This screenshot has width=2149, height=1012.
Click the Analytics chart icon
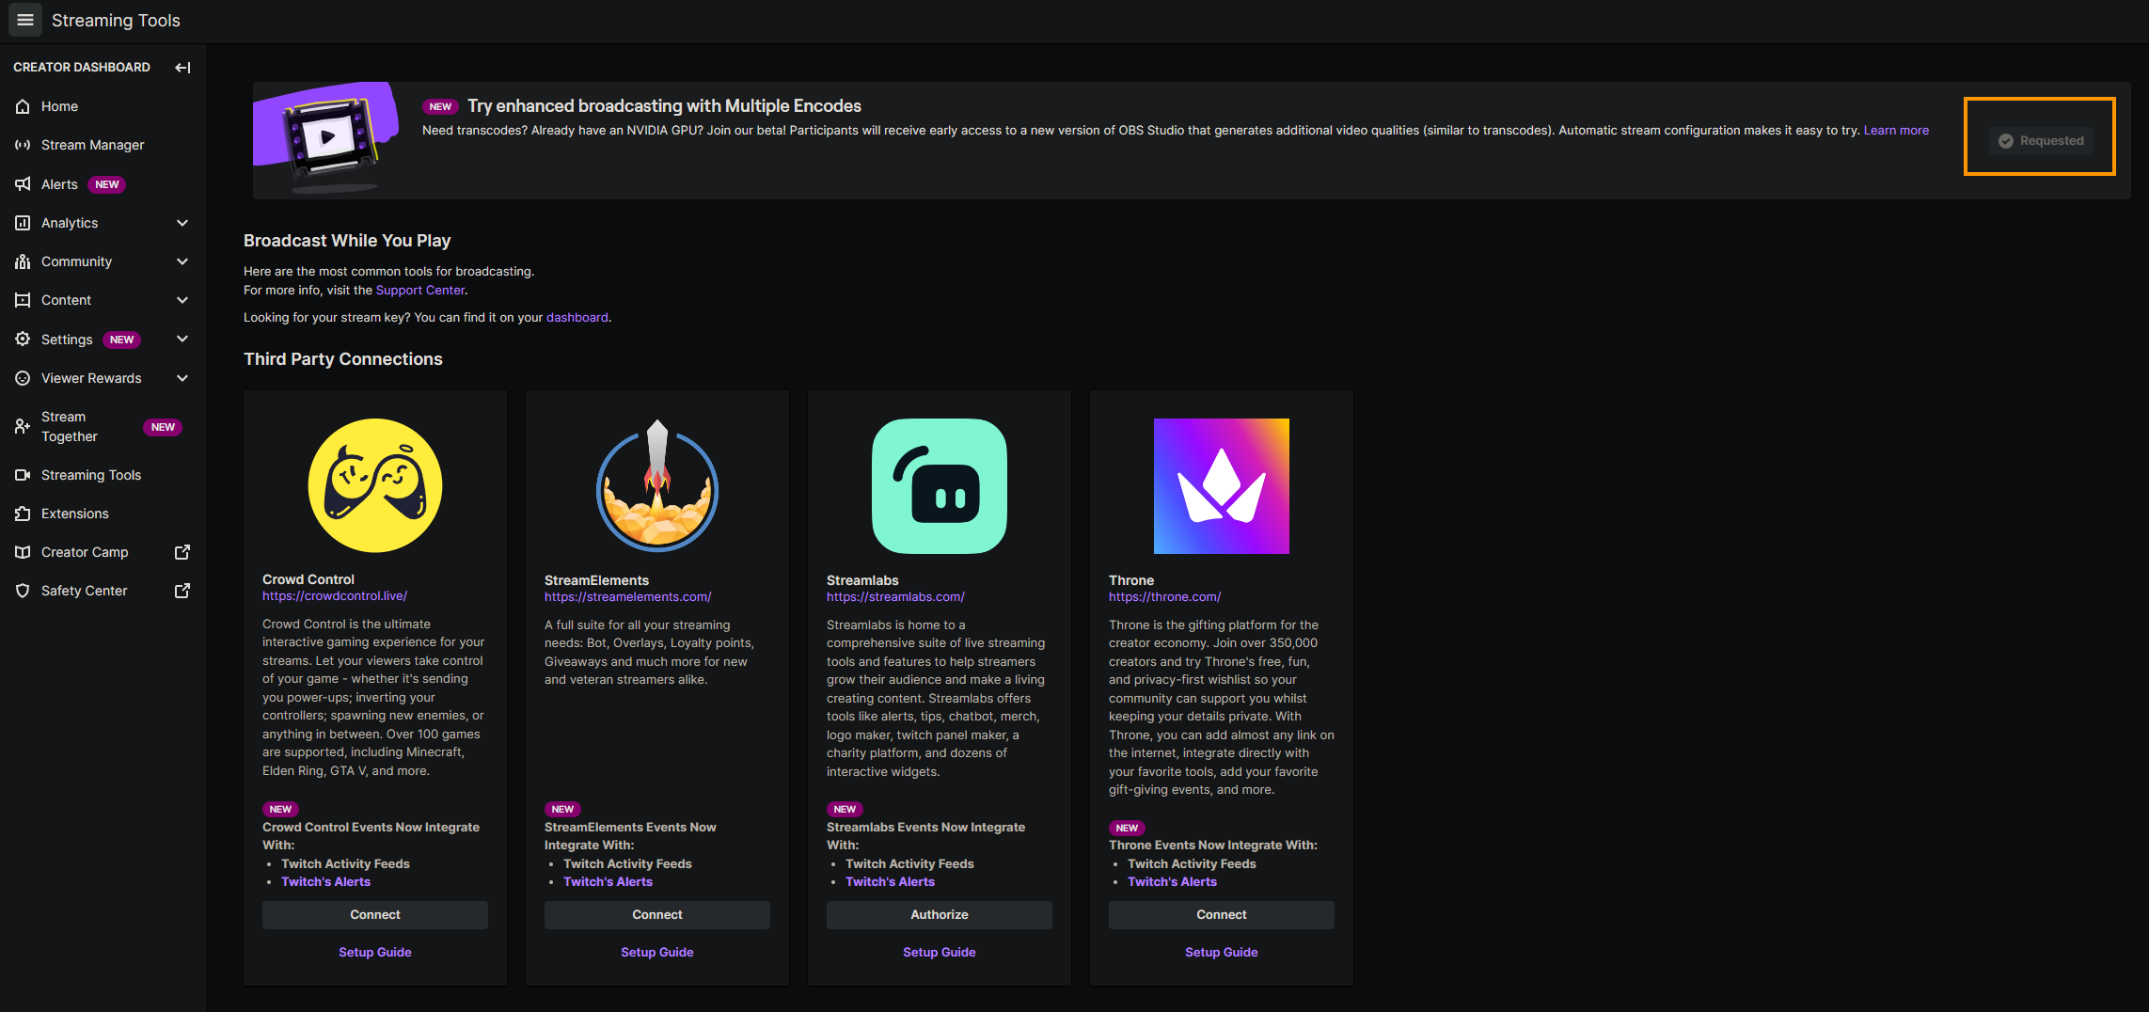[23, 223]
